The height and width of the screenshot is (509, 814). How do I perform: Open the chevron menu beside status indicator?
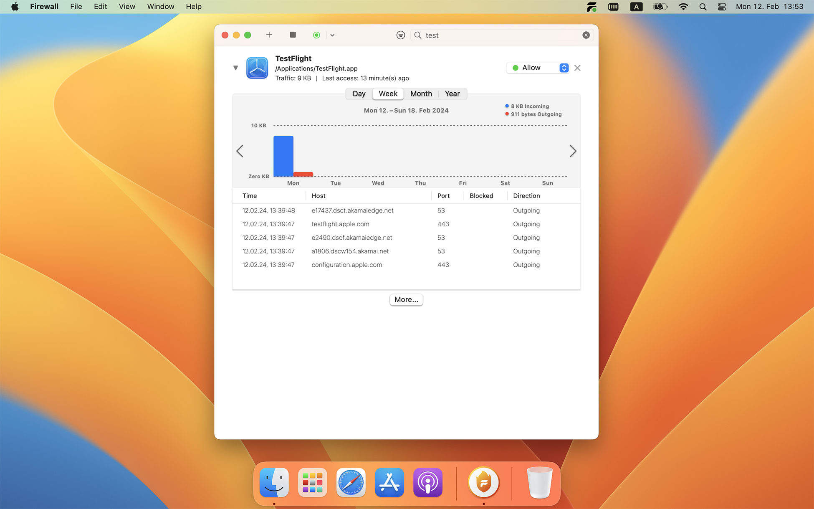(x=332, y=35)
